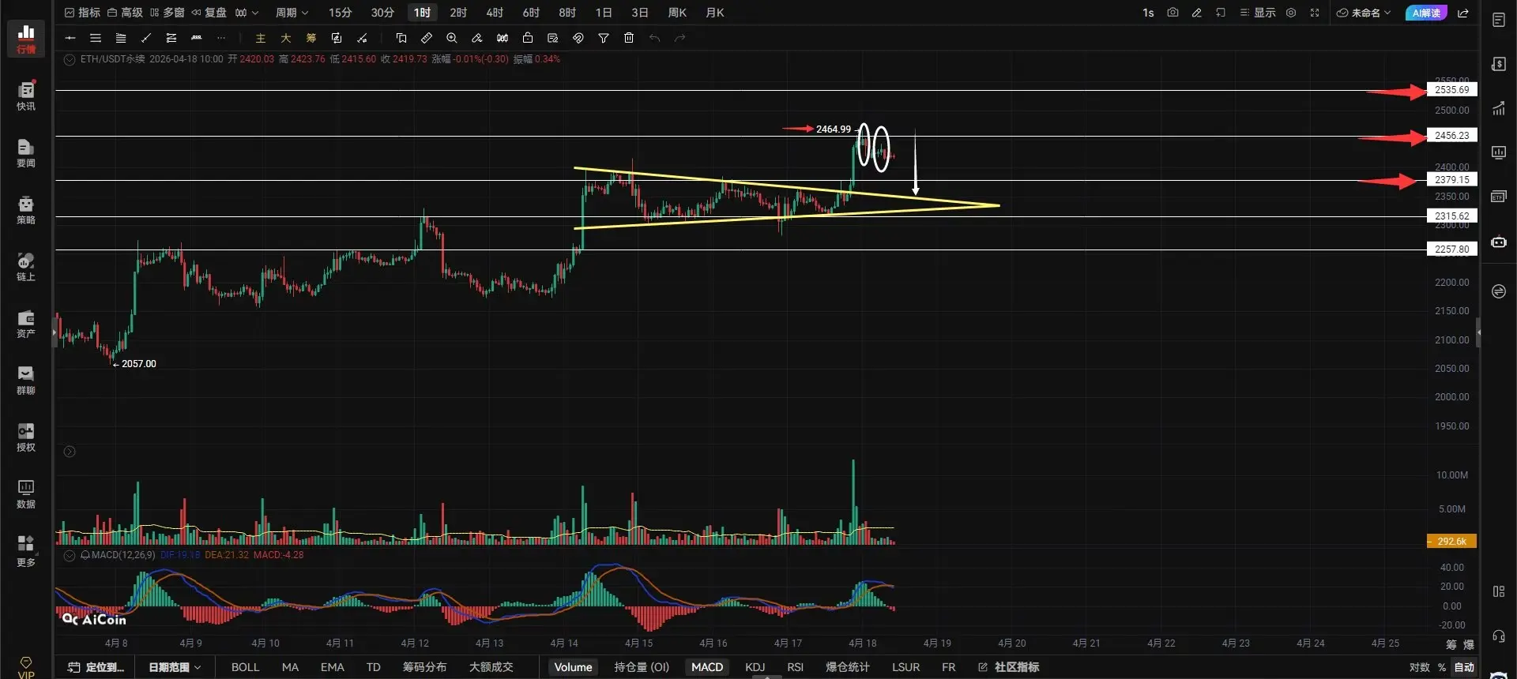This screenshot has width=1517, height=679.
Task: Collapse the ETH/USDT legend chevron
Action: pyautogui.click(x=70, y=59)
